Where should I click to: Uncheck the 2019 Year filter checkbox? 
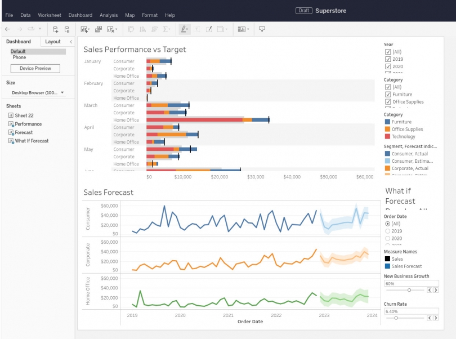click(388, 59)
